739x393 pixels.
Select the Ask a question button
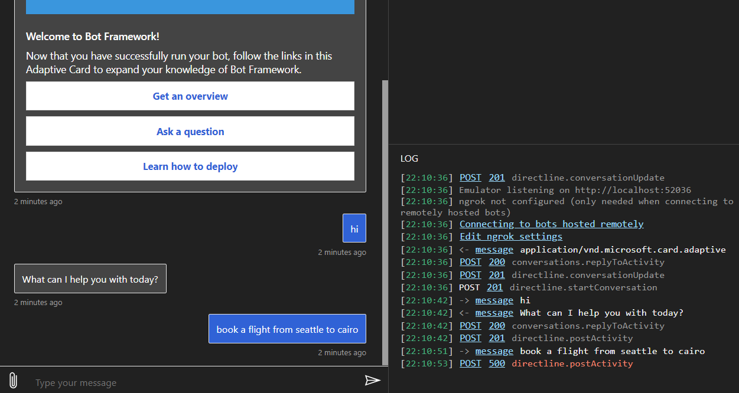[190, 132]
